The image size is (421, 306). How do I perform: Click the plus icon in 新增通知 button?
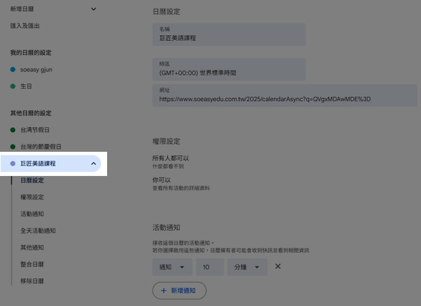163,291
